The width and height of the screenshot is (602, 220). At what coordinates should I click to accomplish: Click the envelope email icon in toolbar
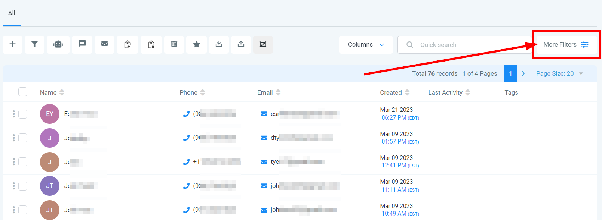coord(104,44)
